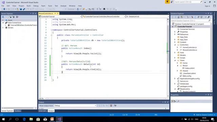Collapse Data Connections node in Server Explorer
Image resolution: width=217 pixels, height=122 pixels.
pos(3,23)
